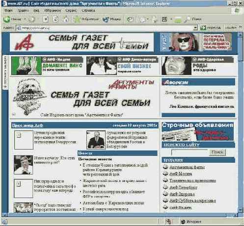Click vertical scrollbar up arrow
Screen dimensions: 244x226
[241, 35]
